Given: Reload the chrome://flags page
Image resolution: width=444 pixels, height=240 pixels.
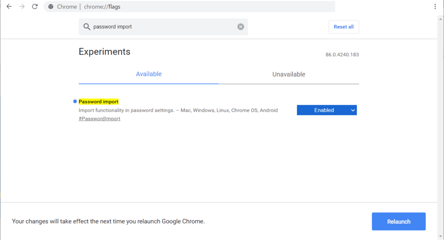Looking at the screenshot, I should pos(35,6).
